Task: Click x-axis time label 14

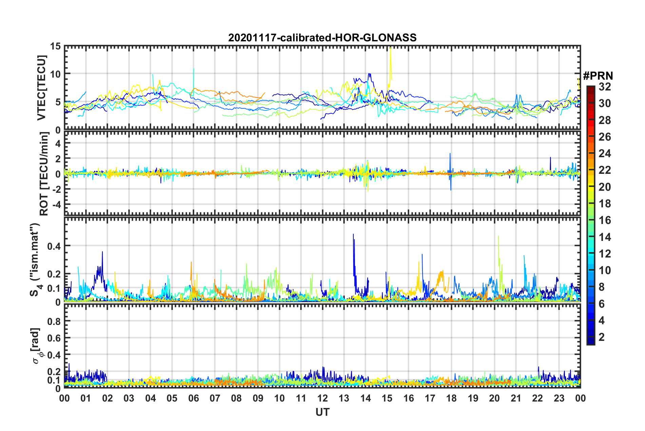Action: [366, 398]
